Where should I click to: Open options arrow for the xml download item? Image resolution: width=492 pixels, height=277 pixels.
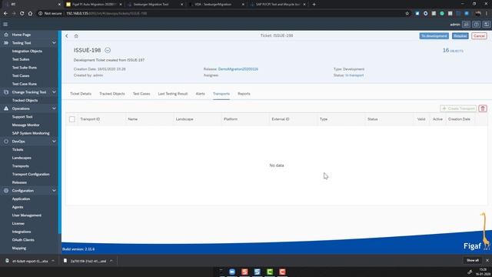111,261
